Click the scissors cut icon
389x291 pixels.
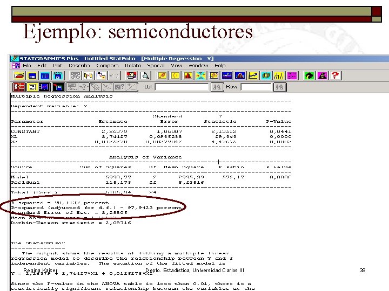tap(76, 75)
